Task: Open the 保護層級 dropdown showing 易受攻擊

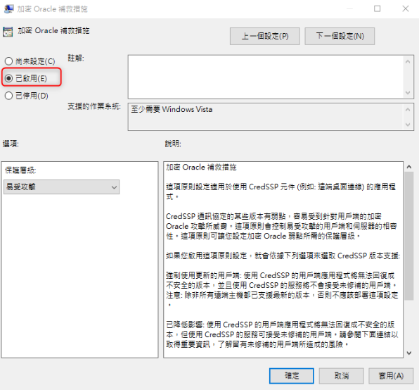Action: pos(61,187)
